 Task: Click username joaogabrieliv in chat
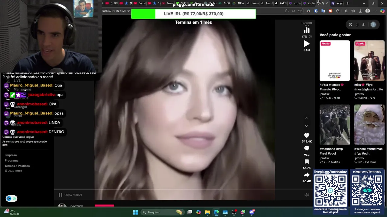click(42, 95)
